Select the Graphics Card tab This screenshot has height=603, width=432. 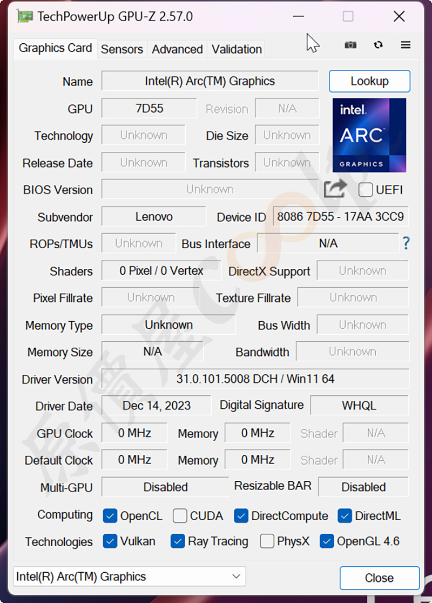[55, 48]
